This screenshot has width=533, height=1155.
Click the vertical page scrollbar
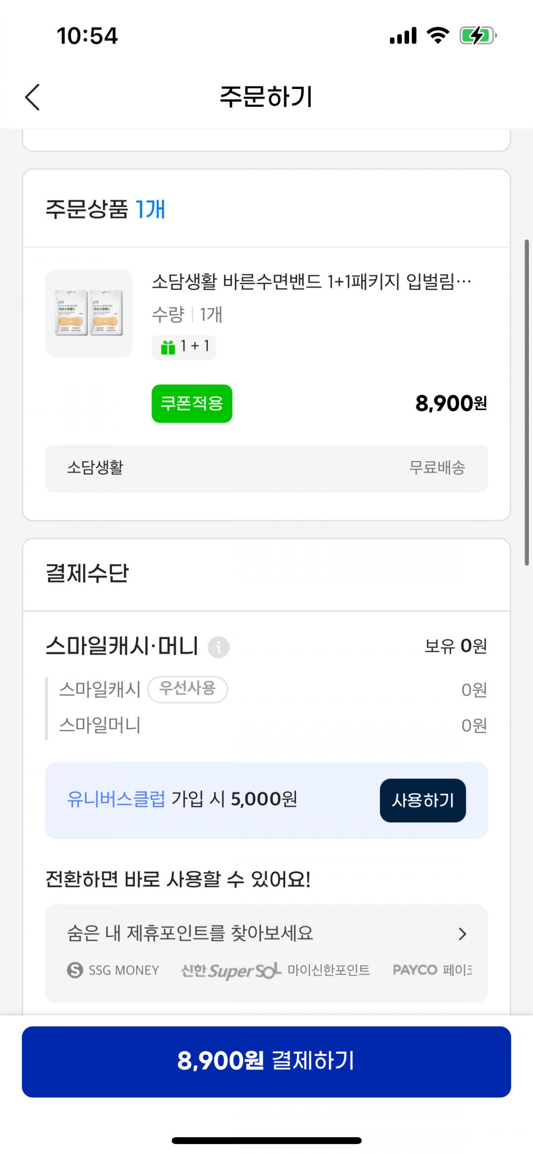coord(527,402)
